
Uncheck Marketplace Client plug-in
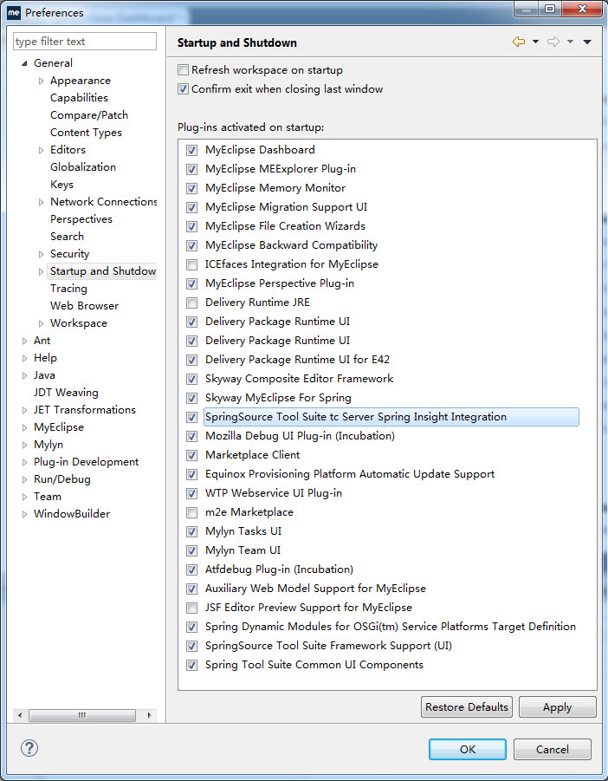191,455
